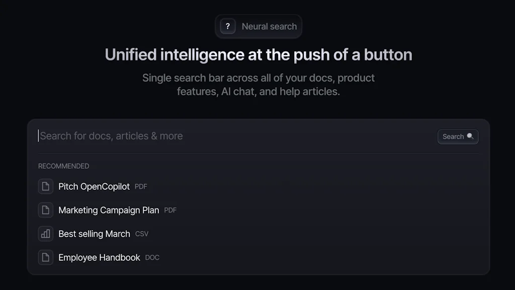Click the PDF label after Marketing Campaign Plan
The width and height of the screenshot is (515, 290).
(x=170, y=210)
